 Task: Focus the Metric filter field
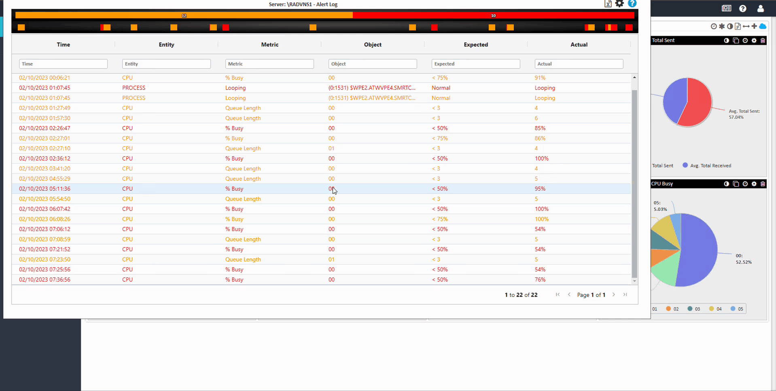[269, 64]
